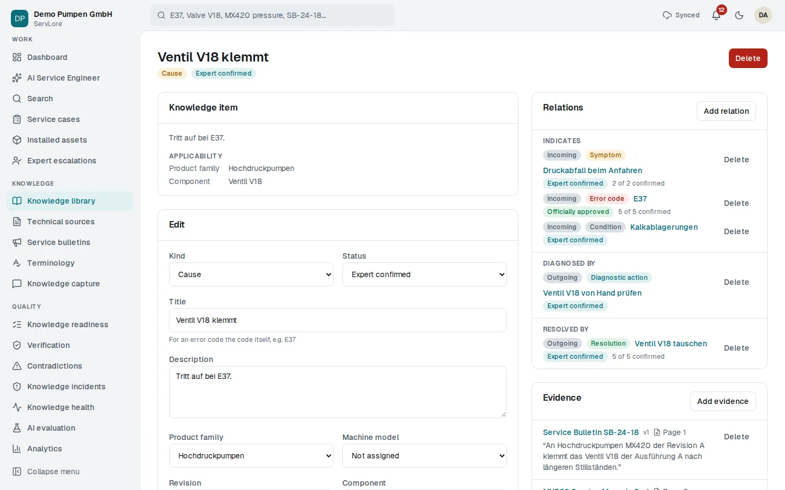Click the Terminology icon in sidebar
Screen dimensions: 785x490
[17, 263]
